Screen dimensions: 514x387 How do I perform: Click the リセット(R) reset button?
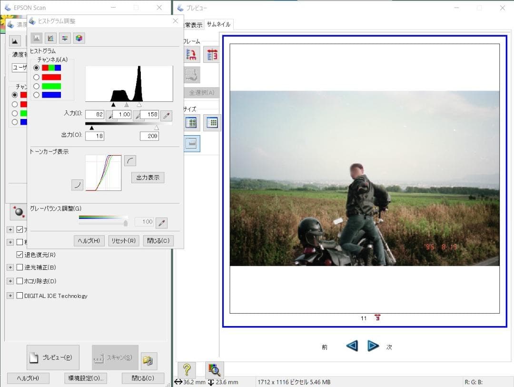124,241
